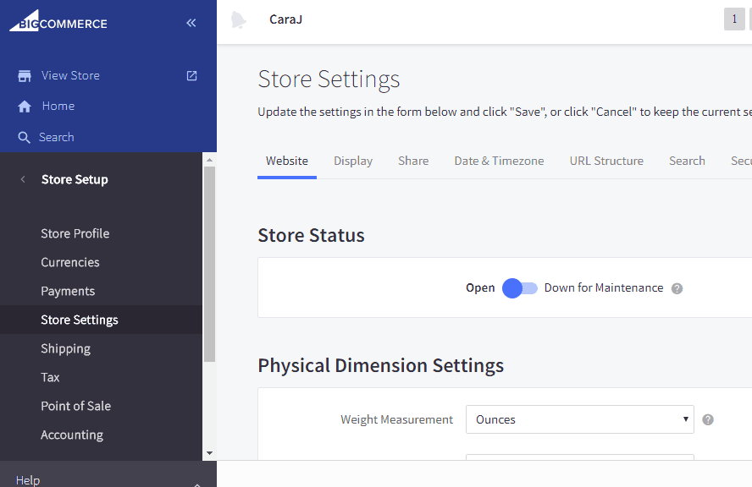Open notifications bell icon
The height and width of the screenshot is (487, 752).
(238, 19)
